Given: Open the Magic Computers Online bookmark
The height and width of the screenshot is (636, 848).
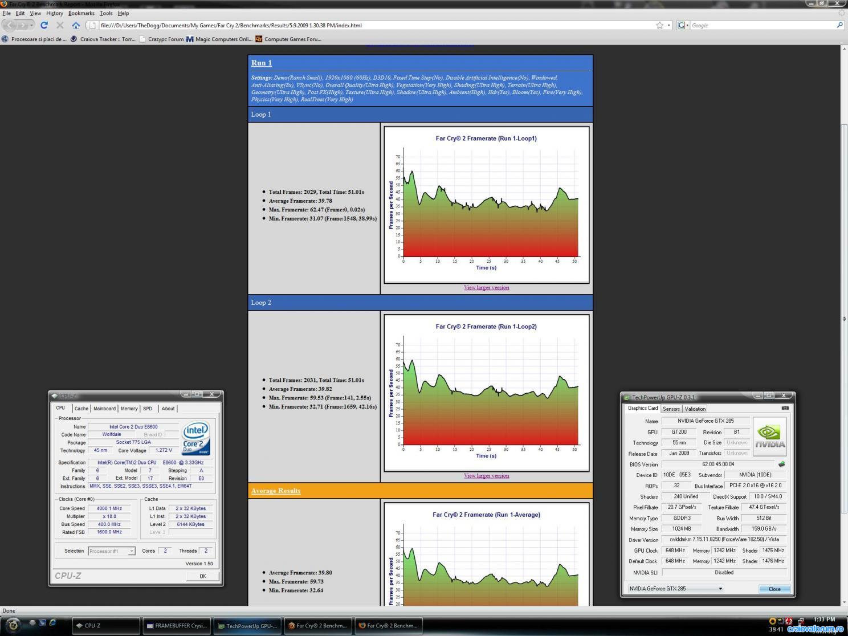Looking at the screenshot, I should [219, 39].
